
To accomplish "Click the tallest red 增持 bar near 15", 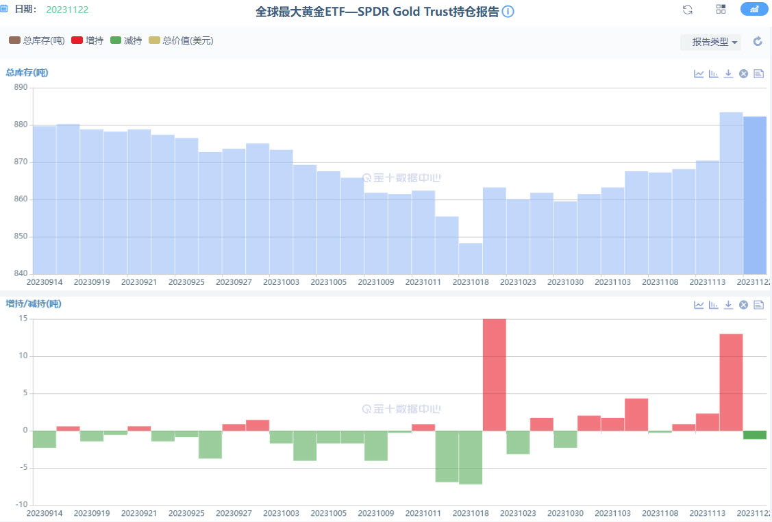I will point(495,375).
